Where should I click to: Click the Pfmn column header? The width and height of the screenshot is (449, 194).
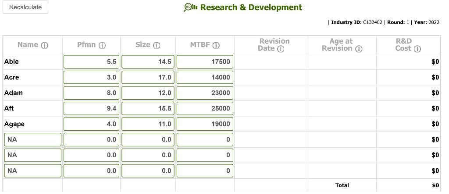pos(86,45)
